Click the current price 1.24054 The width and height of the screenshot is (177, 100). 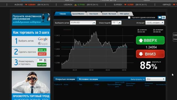pyautogui.click(x=151, y=47)
